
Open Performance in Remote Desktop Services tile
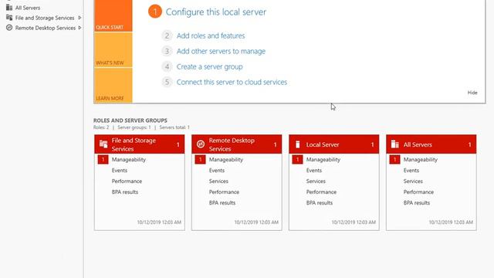(x=224, y=192)
